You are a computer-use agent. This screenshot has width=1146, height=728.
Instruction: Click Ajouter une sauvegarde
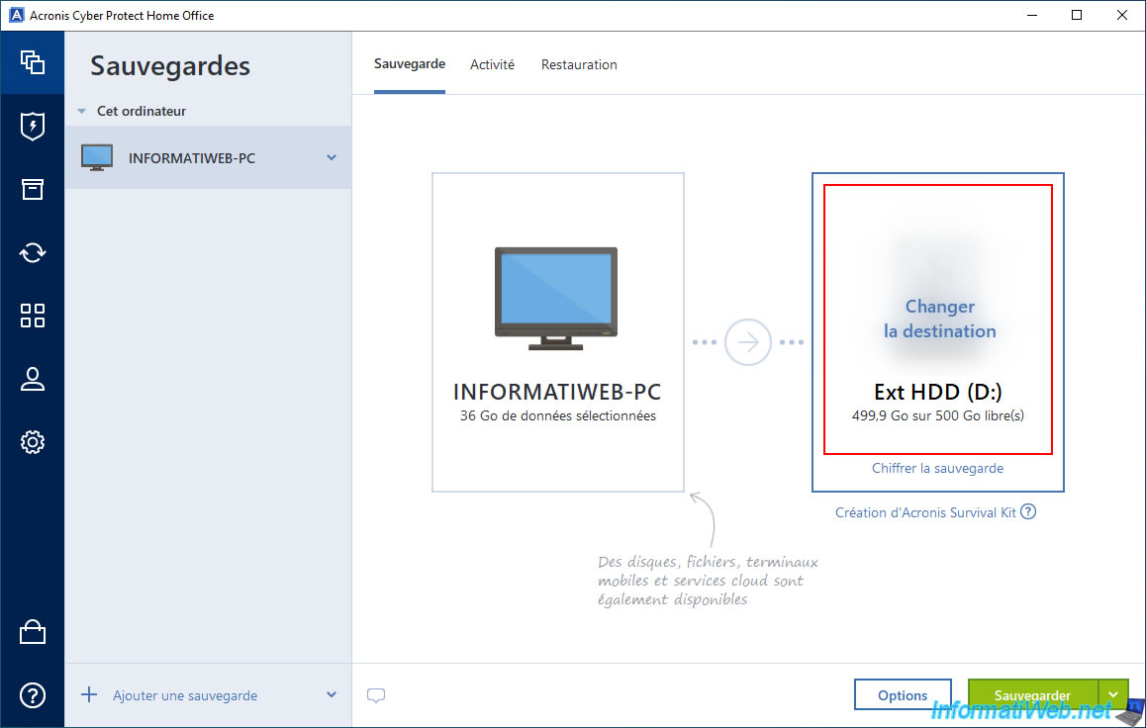click(185, 696)
